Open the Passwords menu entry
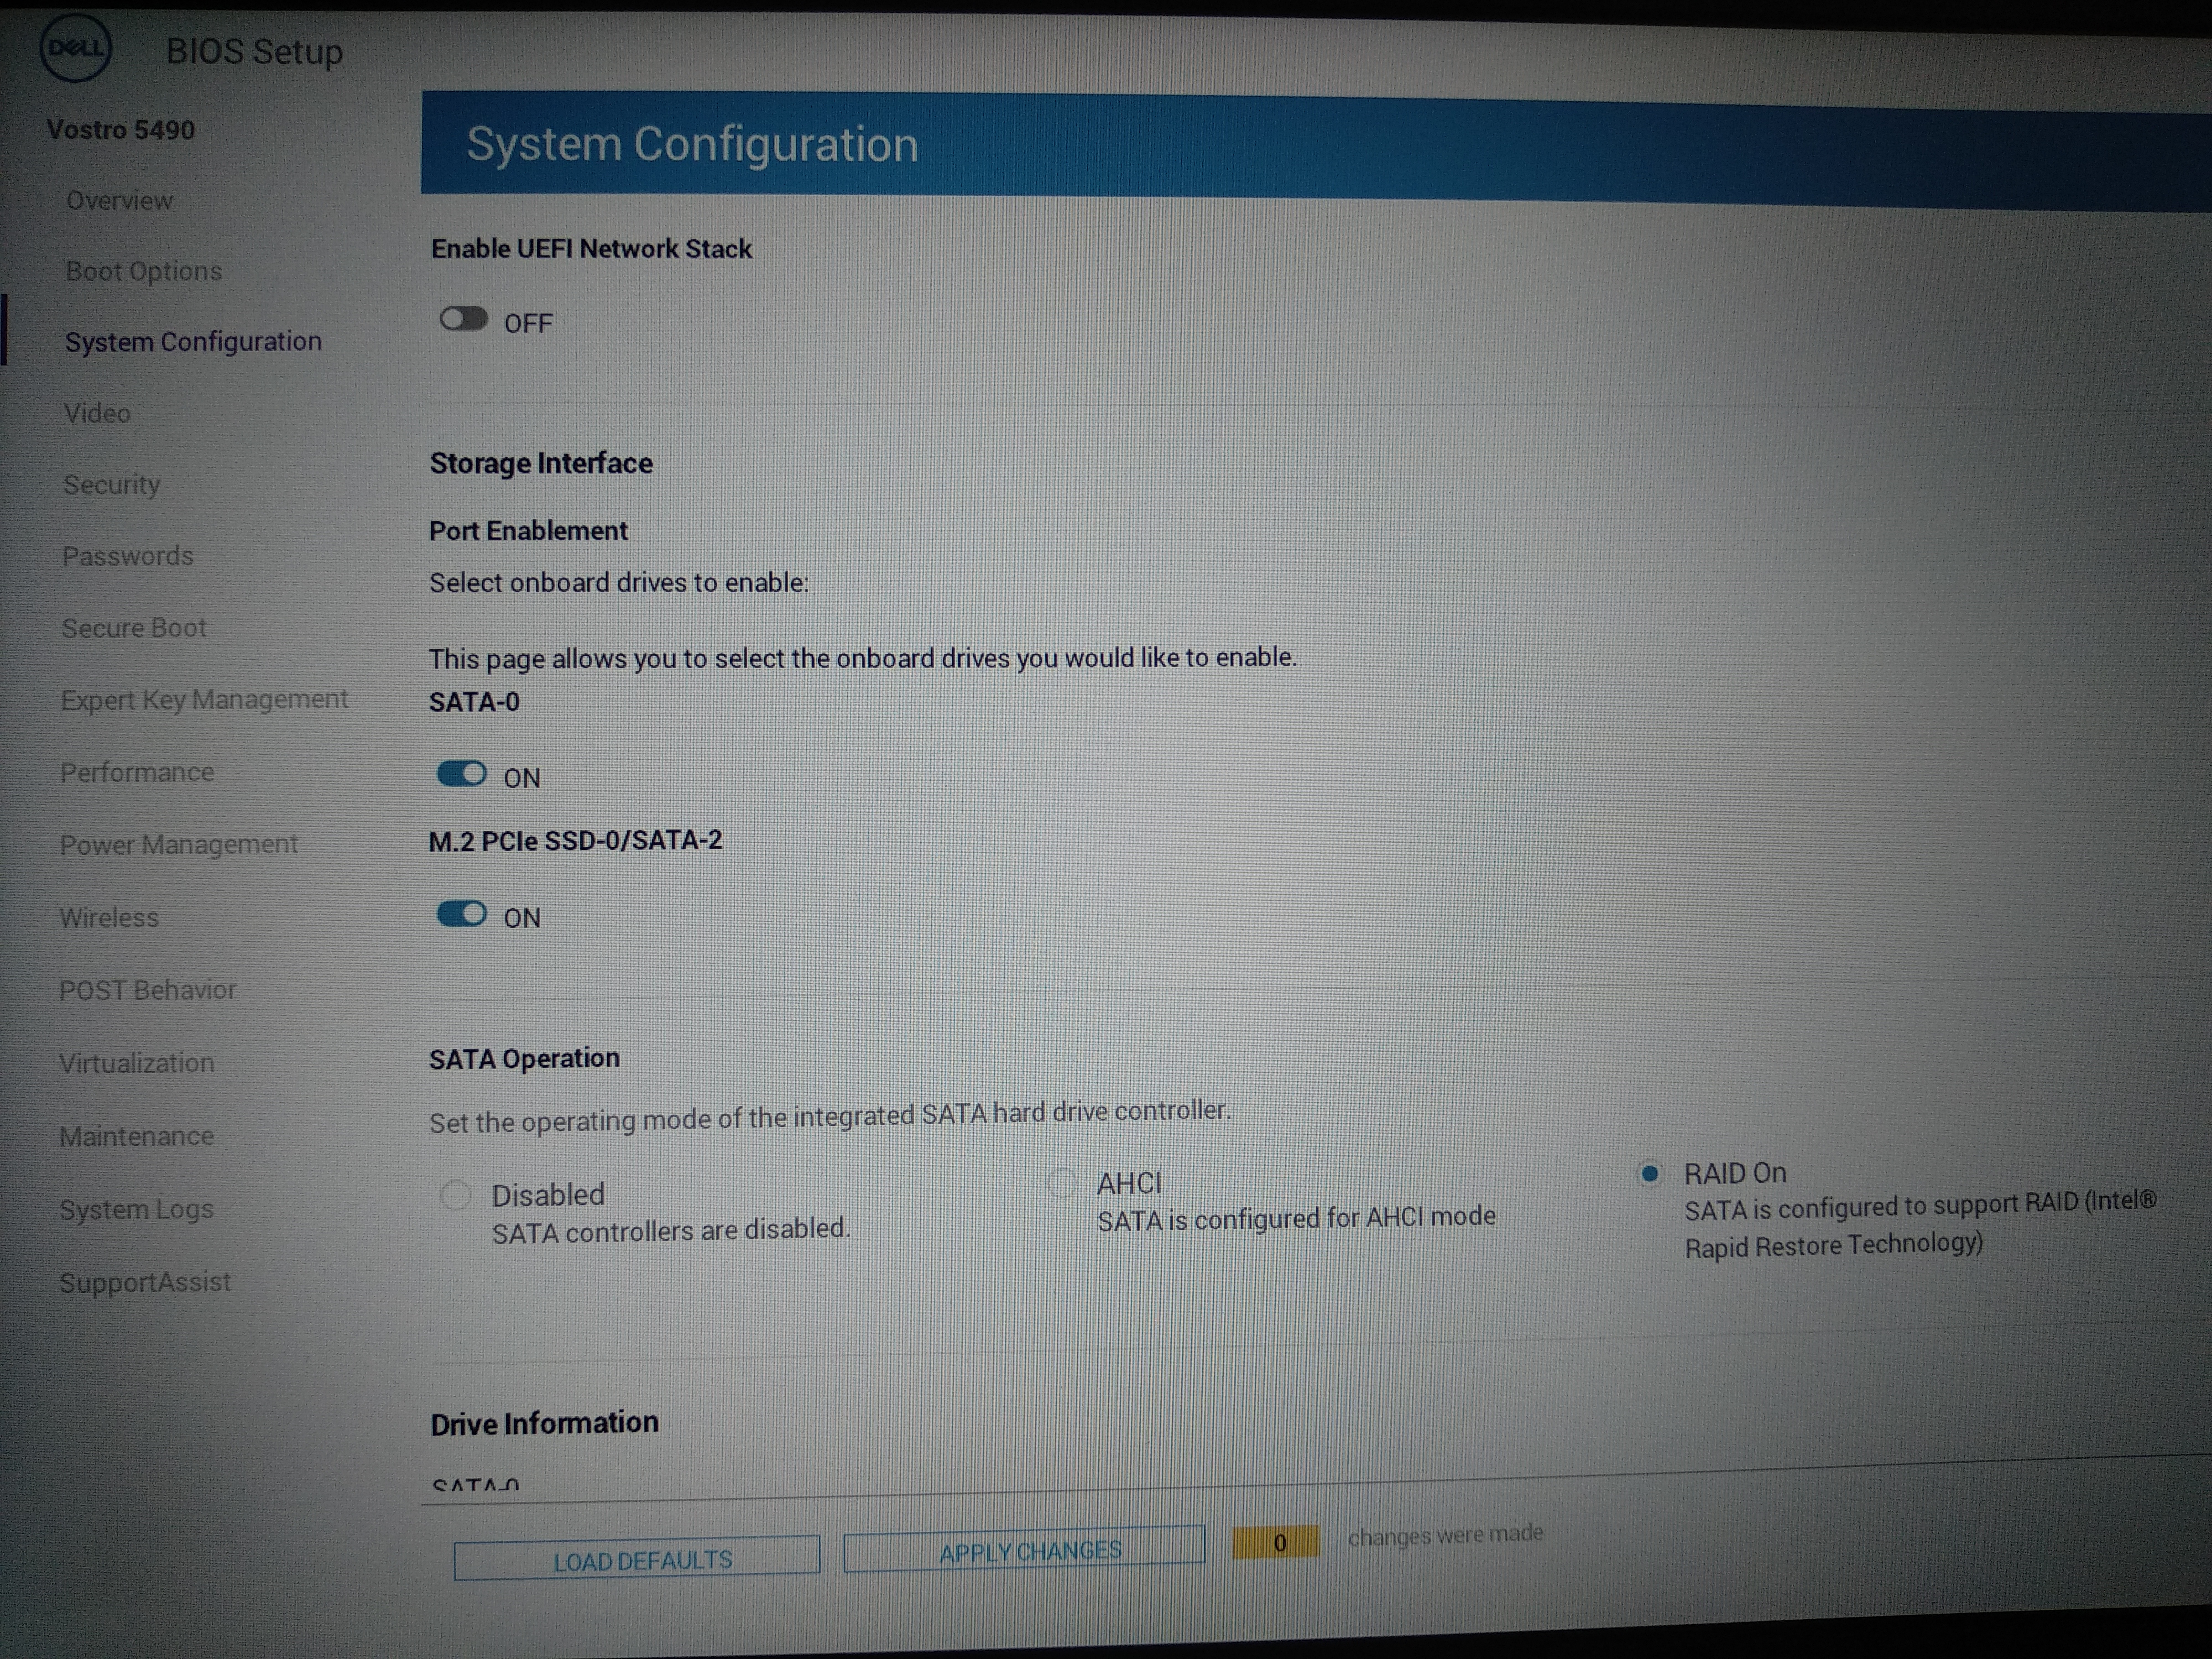 pos(128,556)
